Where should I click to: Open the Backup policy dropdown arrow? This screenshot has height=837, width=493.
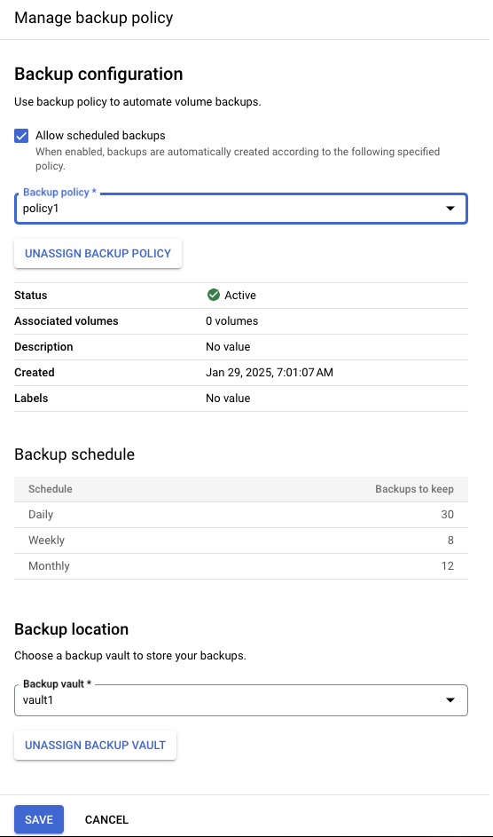click(x=450, y=209)
